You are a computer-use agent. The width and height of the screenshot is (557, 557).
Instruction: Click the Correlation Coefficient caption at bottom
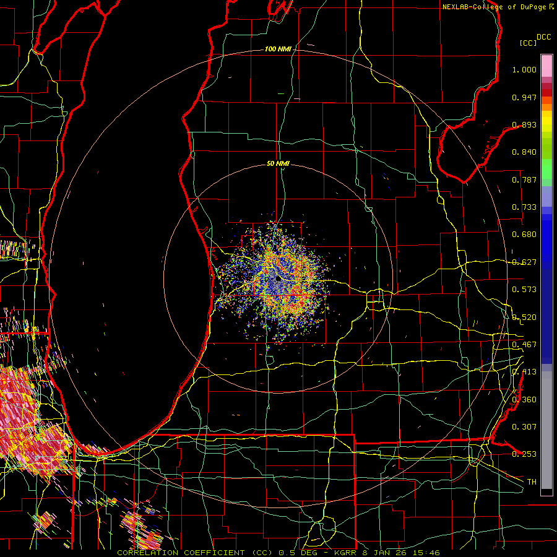pyautogui.click(x=278, y=553)
